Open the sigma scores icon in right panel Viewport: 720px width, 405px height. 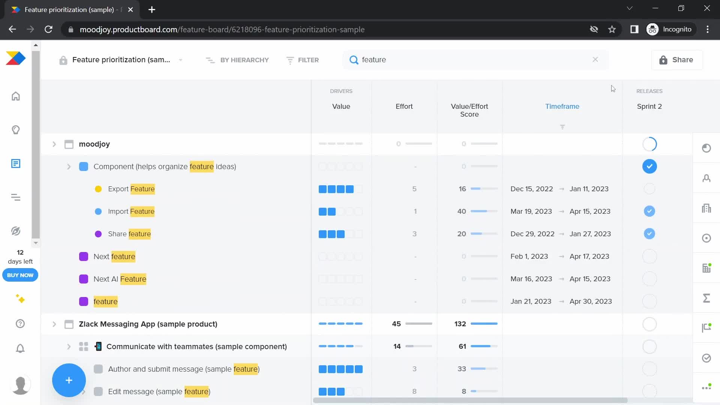coord(706,298)
